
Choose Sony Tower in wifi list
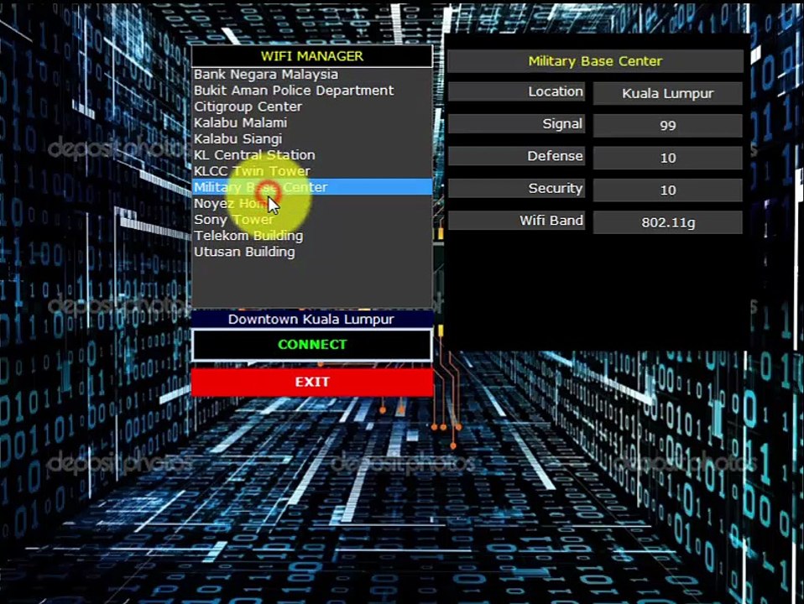tap(311, 220)
